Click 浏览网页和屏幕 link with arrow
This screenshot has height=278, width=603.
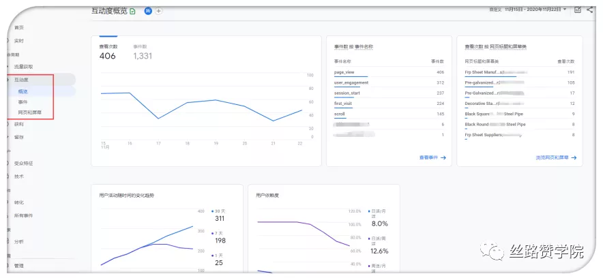[556, 157]
